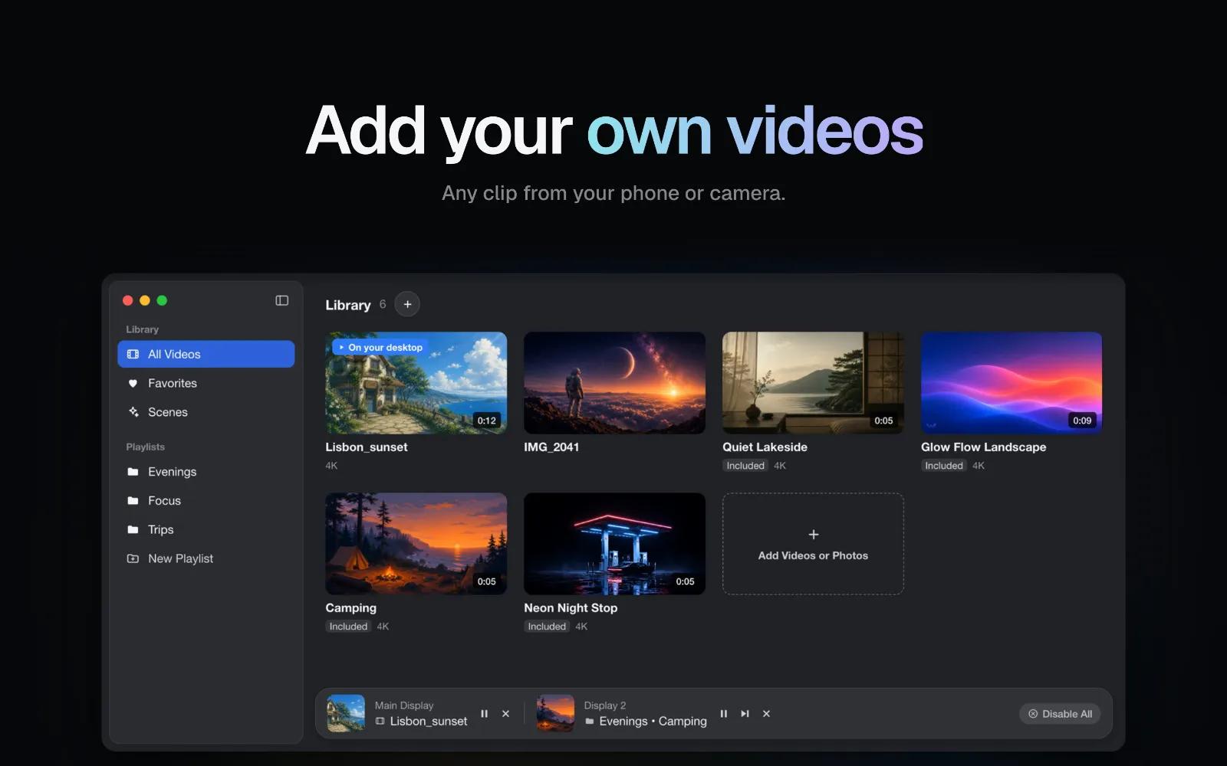1227x766 pixels.
Task: Click the On your desktop badge
Action: (x=380, y=347)
